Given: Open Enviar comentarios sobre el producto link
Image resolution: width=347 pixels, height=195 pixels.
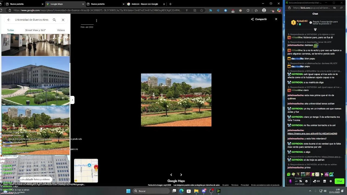Looking at the screenshot, I should coord(265,185).
